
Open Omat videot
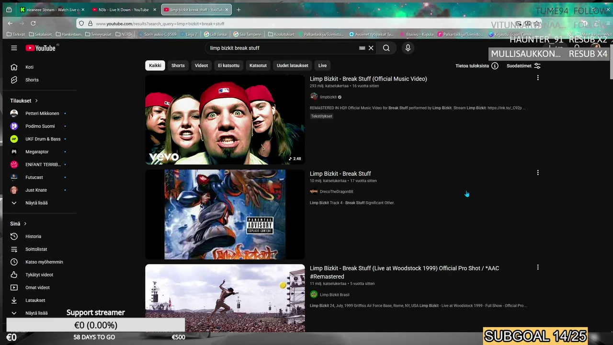tap(38, 287)
